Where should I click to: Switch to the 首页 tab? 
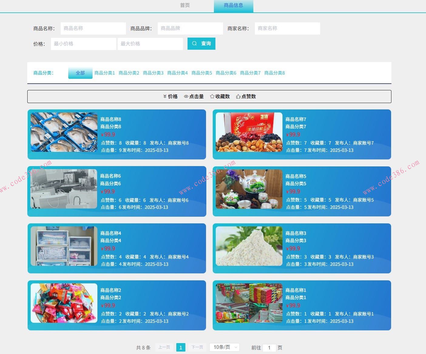click(185, 5)
